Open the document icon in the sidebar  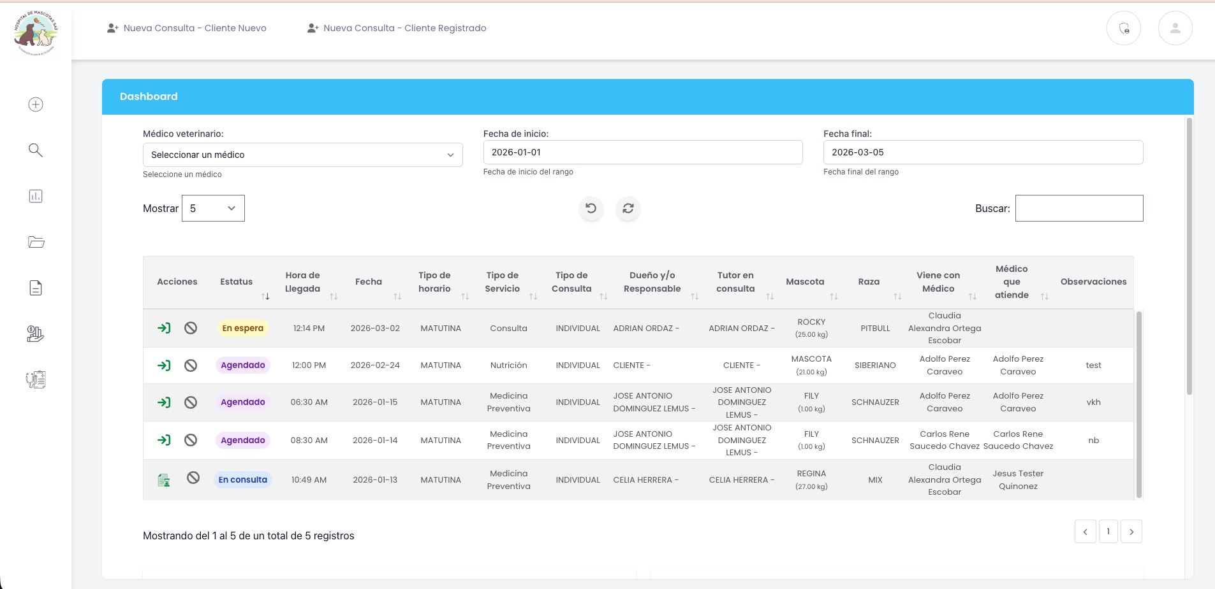coord(35,288)
